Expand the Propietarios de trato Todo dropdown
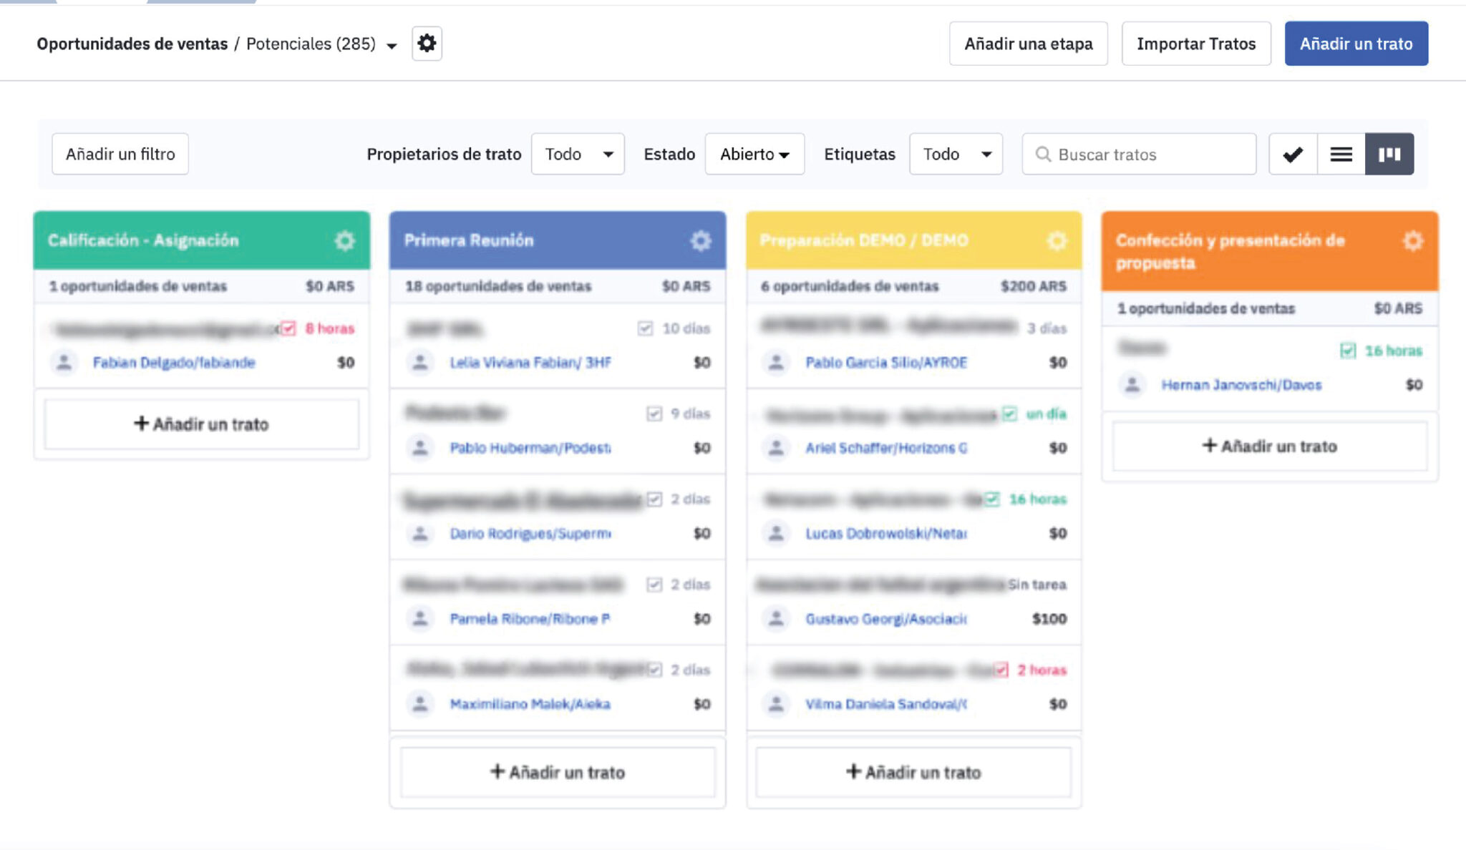Screen dimensions: 1466x850 pyautogui.click(x=578, y=154)
